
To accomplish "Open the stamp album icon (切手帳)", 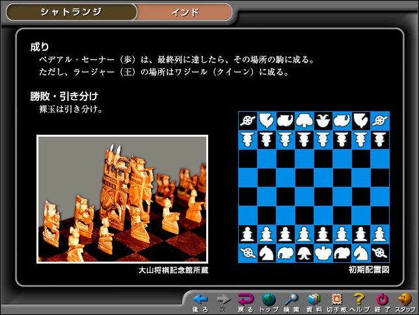I will 336,301.
